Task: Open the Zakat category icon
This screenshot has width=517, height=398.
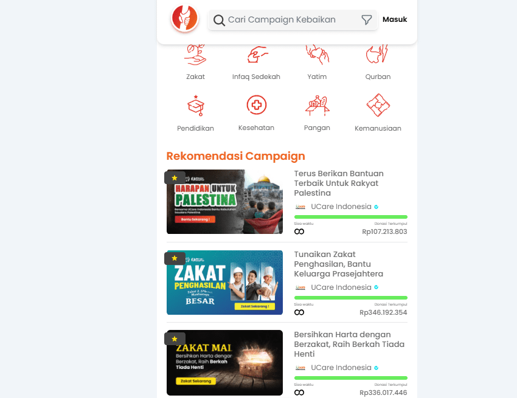Action: [195, 55]
